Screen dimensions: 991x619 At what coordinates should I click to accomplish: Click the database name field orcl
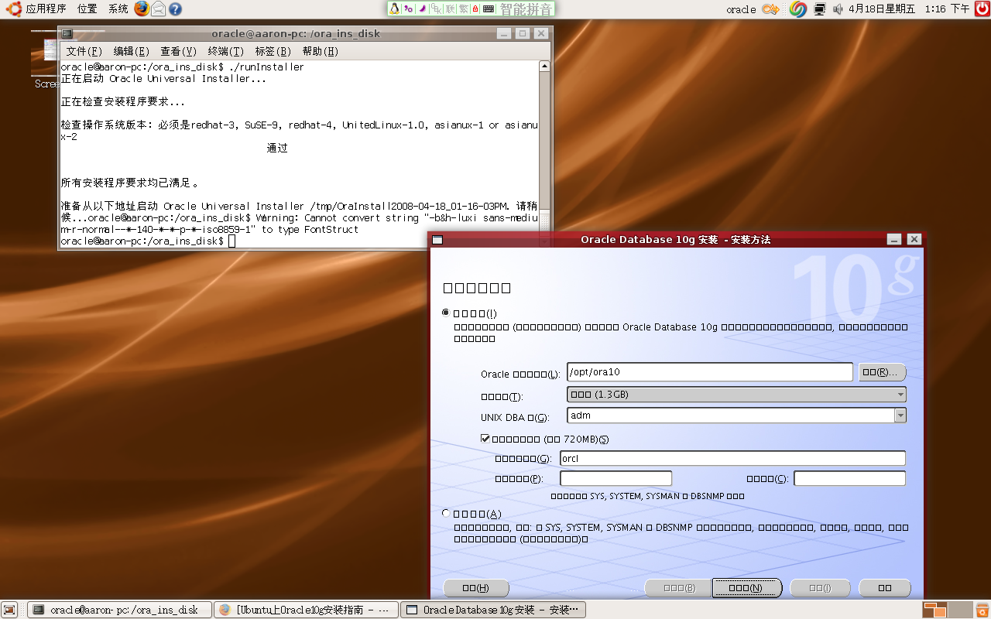[732, 458]
